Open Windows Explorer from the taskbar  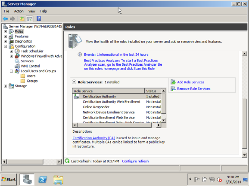(58, 180)
